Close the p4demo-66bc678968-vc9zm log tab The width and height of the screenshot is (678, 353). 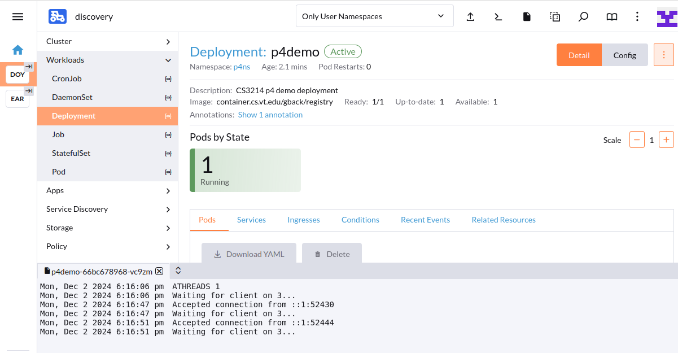tap(159, 271)
